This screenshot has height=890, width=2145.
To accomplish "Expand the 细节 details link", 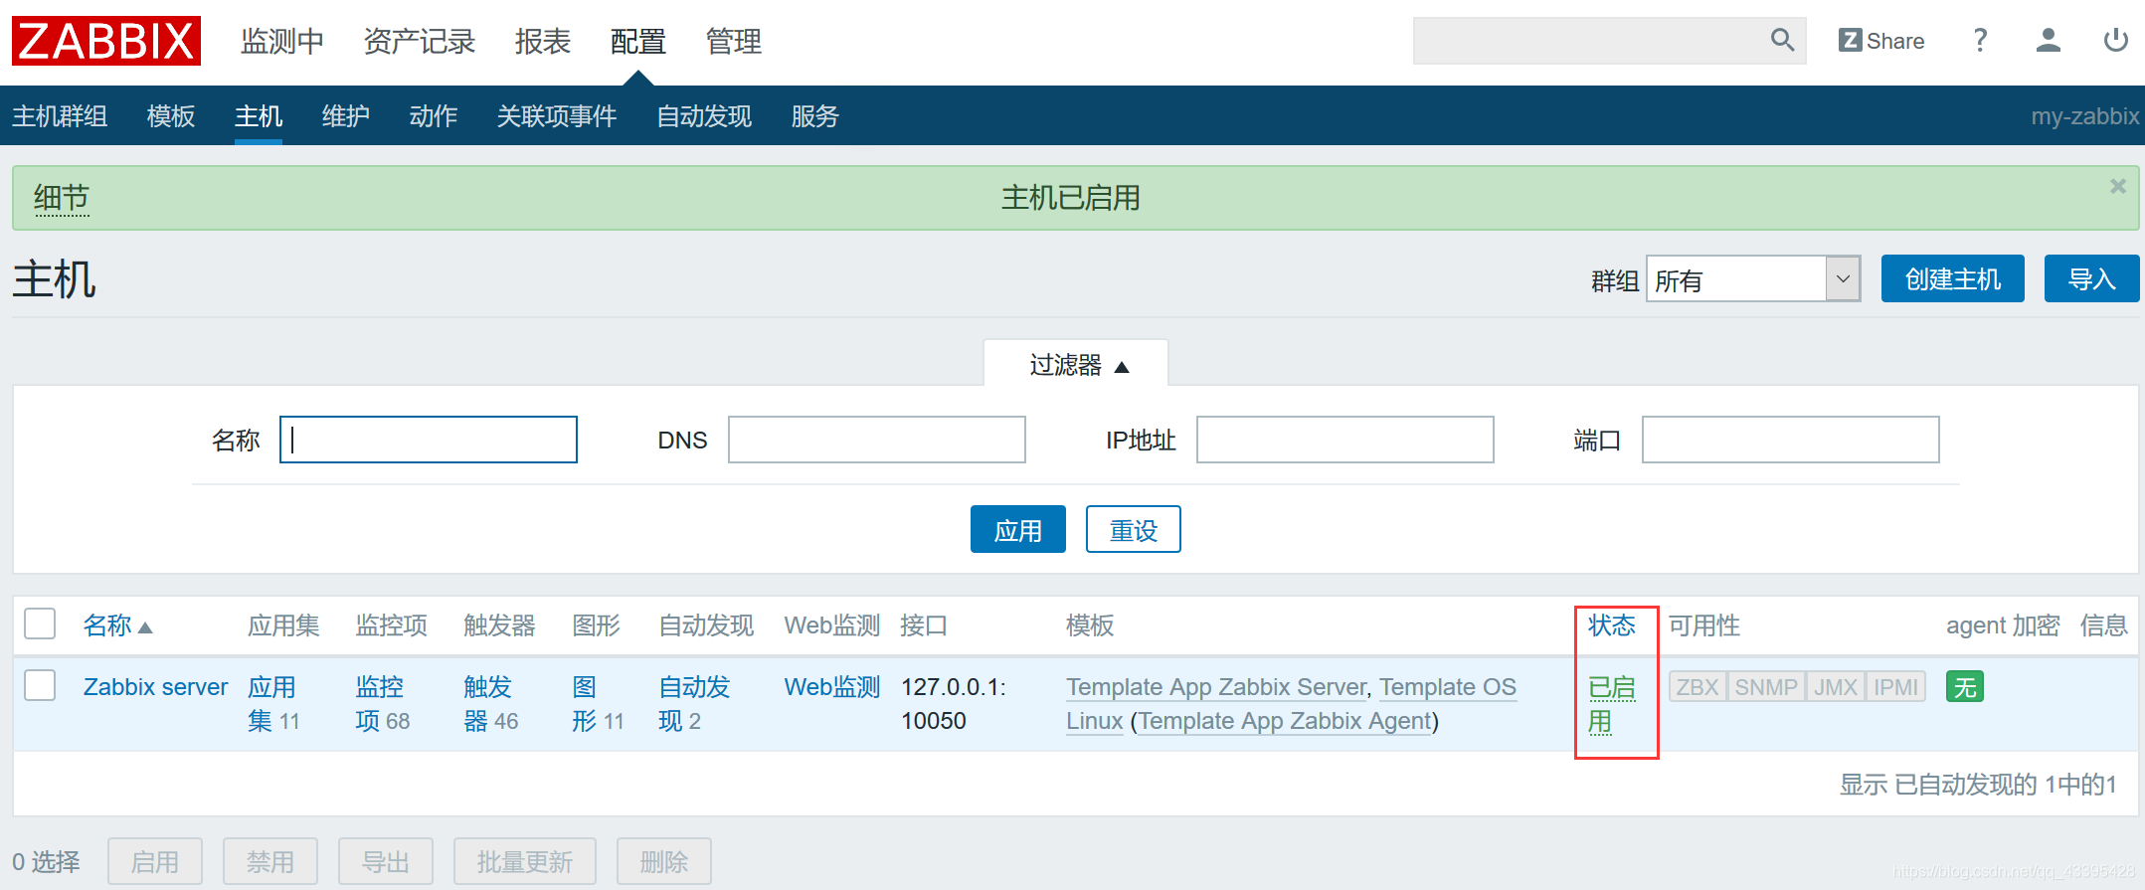I will click(x=62, y=198).
